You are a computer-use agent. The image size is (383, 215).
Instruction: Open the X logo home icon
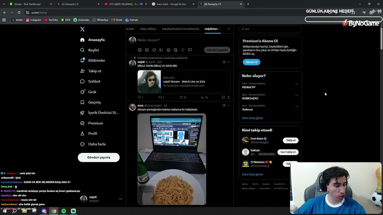(x=83, y=29)
